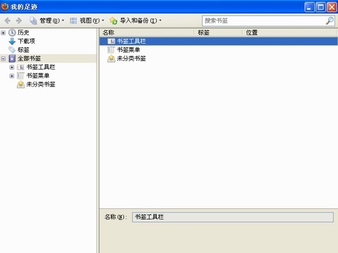Screen dimensions: 338x253
Task: Click the back arrow in toolbar
Action: pyautogui.click(x=7, y=21)
